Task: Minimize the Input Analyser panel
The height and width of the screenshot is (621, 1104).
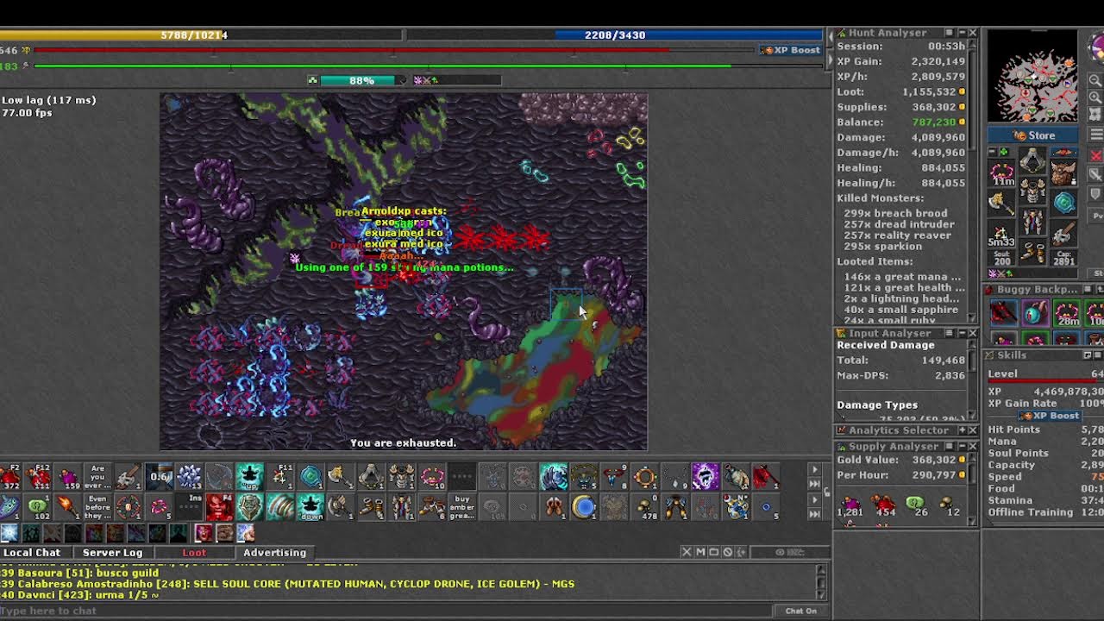Action: (x=961, y=333)
